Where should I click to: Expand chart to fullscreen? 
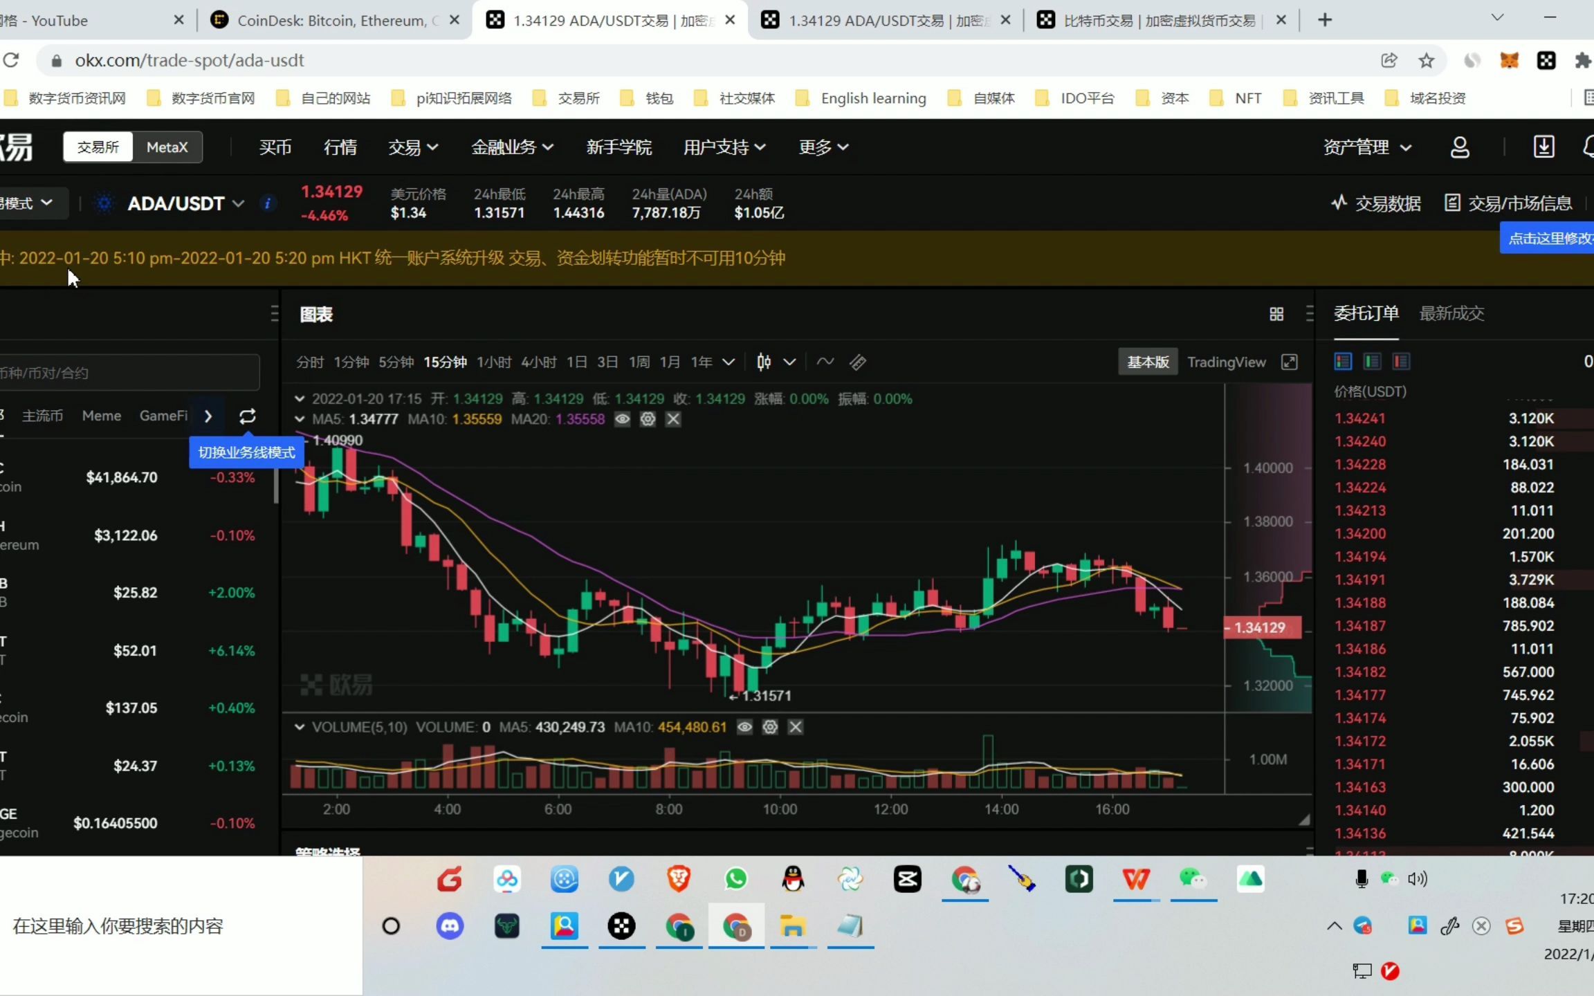point(1290,362)
